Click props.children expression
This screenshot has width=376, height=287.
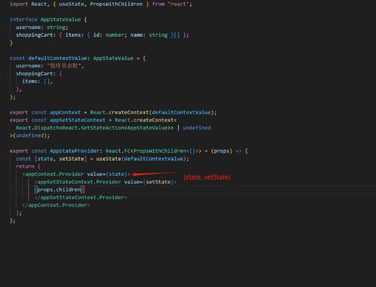click(x=59, y=190)
